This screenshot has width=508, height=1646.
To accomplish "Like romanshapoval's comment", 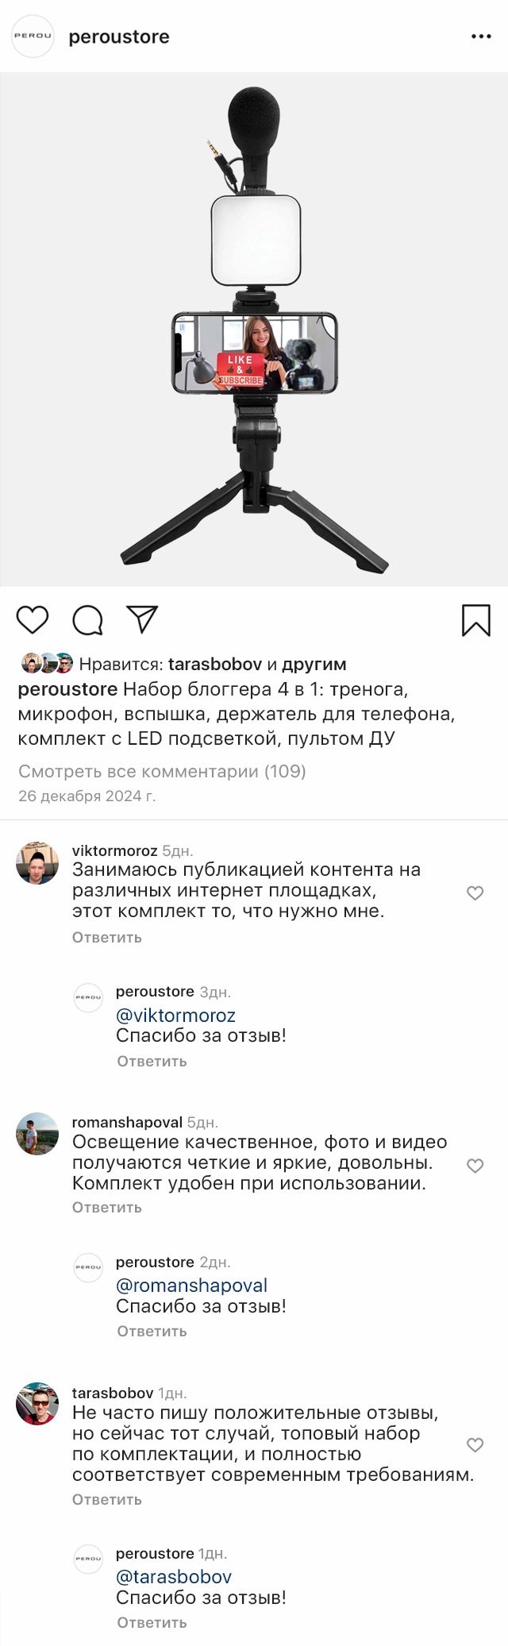I will click(475, 1166).
